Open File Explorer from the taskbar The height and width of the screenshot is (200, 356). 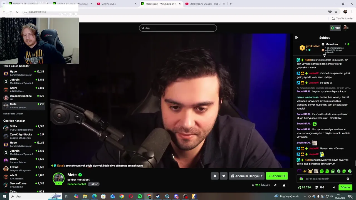point(85,196)
